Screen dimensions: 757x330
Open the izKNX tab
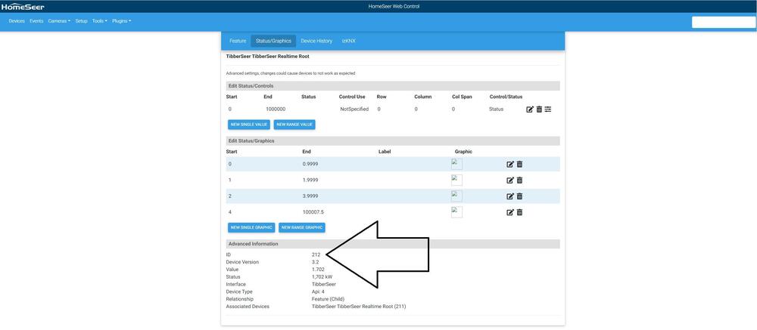[348, 41]
